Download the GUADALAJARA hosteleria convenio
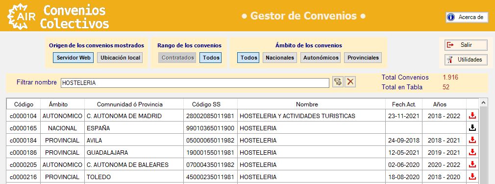This screenshot has height=184, width=495. (x=472, y=152)
